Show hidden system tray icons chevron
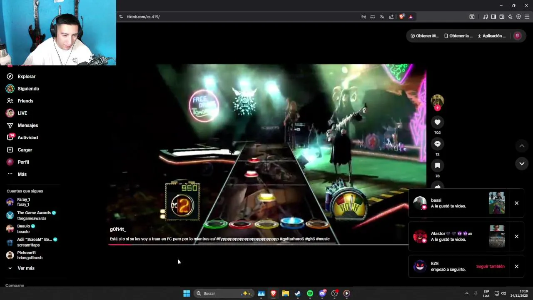Image resolution: width=533 pixels, height=300 pixels. tap(467, 293)
